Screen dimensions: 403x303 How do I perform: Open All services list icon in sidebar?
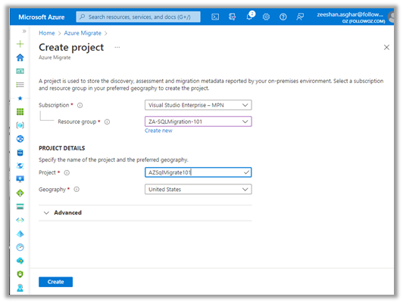pos(20,85)
